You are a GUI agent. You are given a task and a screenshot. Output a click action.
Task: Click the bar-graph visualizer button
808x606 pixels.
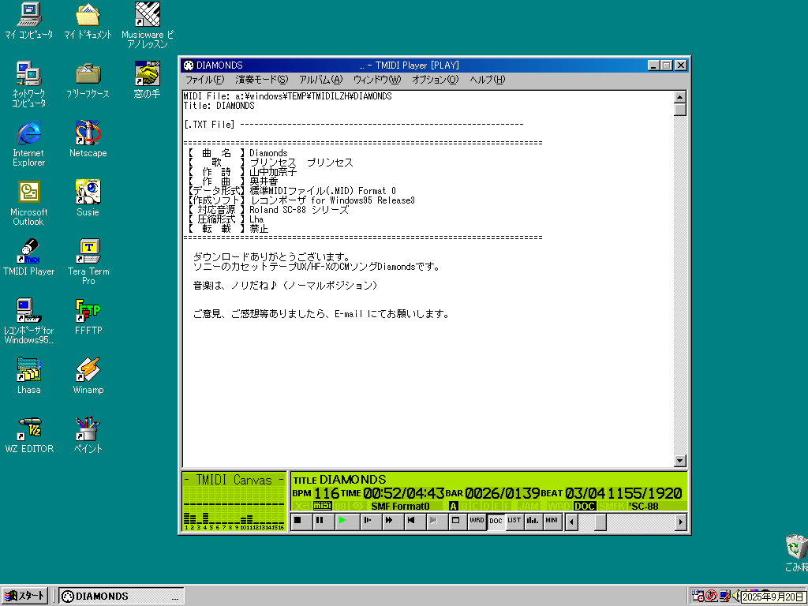pyautogui.click(x=531, y=521)
